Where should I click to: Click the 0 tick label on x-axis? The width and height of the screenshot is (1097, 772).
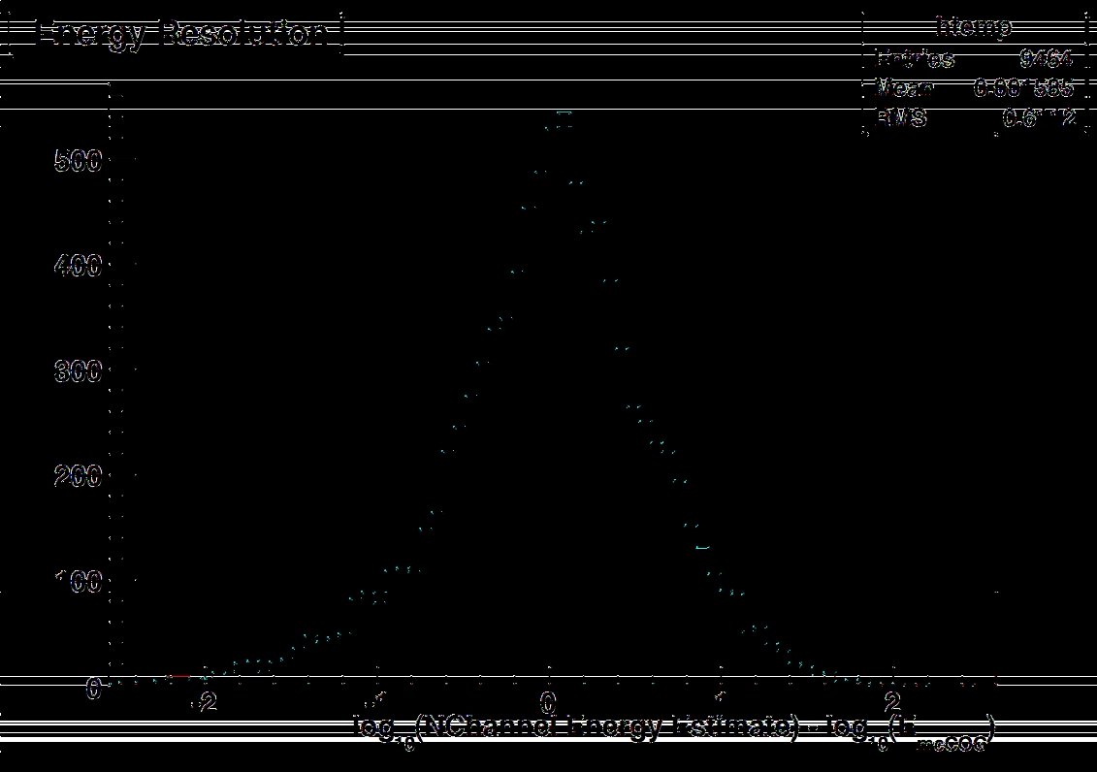(x=548, y=701)
